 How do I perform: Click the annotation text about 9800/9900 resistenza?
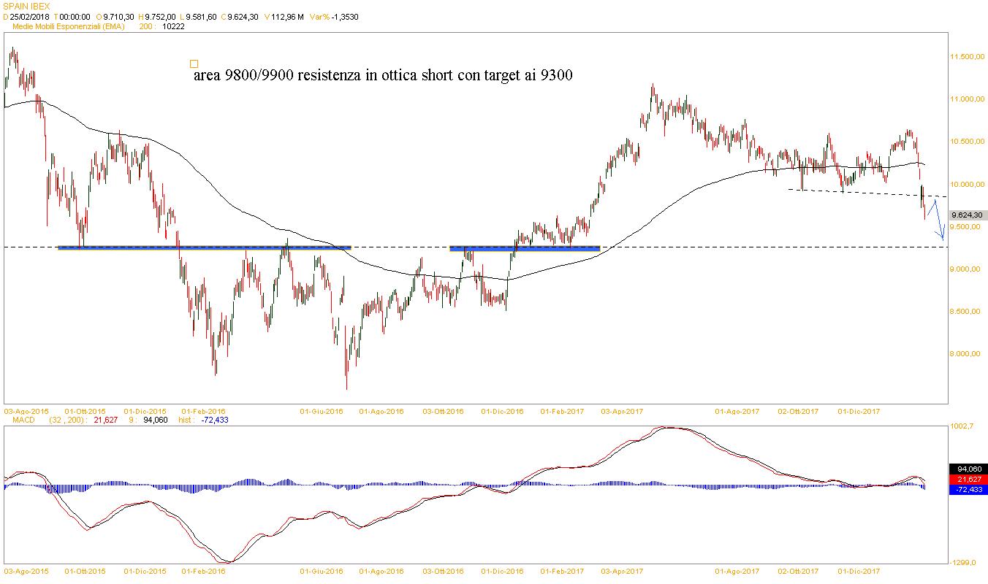(383, 76)
